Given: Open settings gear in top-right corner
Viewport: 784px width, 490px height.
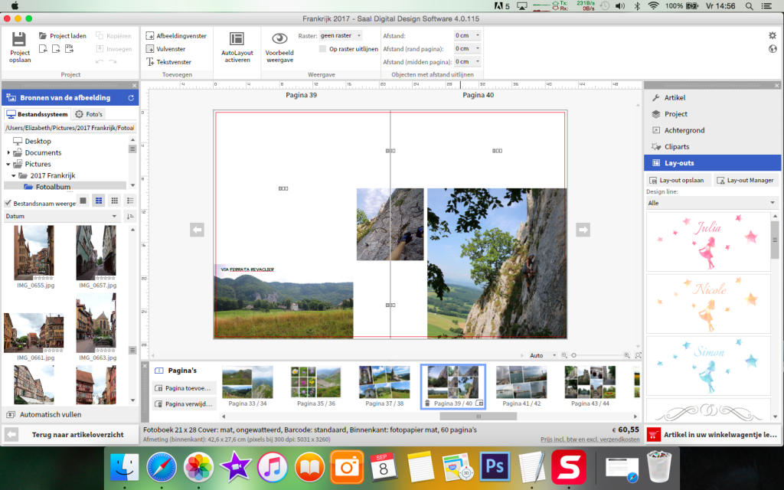Looking at the screenshot, I should click(773, 35).
